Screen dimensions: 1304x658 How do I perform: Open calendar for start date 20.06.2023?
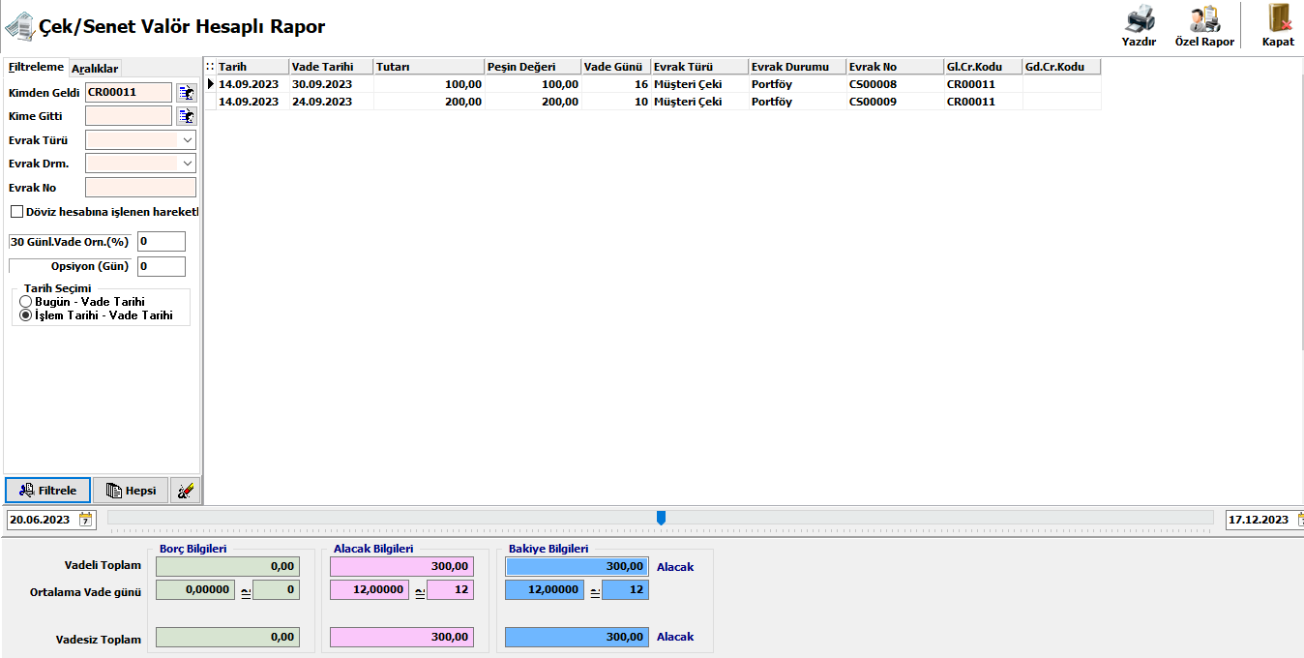(x=86, y=520)
